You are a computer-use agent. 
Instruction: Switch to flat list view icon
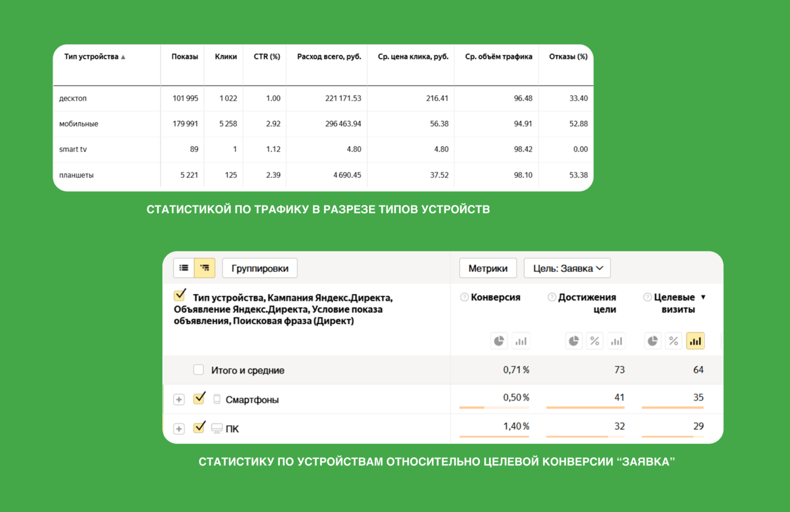pyautogui.click(x=184, y=268)
